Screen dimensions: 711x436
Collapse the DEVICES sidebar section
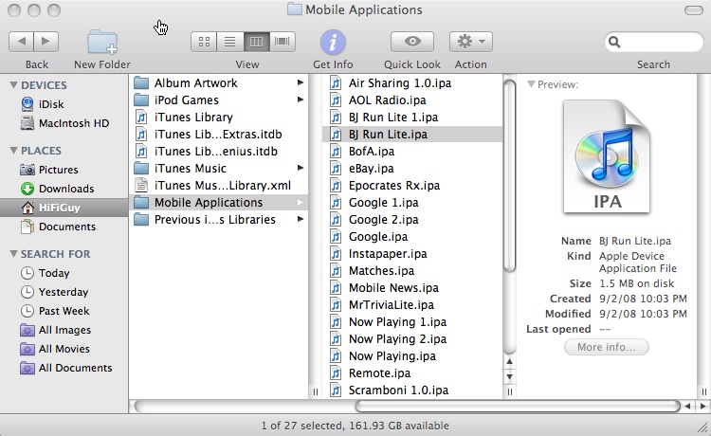click(x=14, y=84)
